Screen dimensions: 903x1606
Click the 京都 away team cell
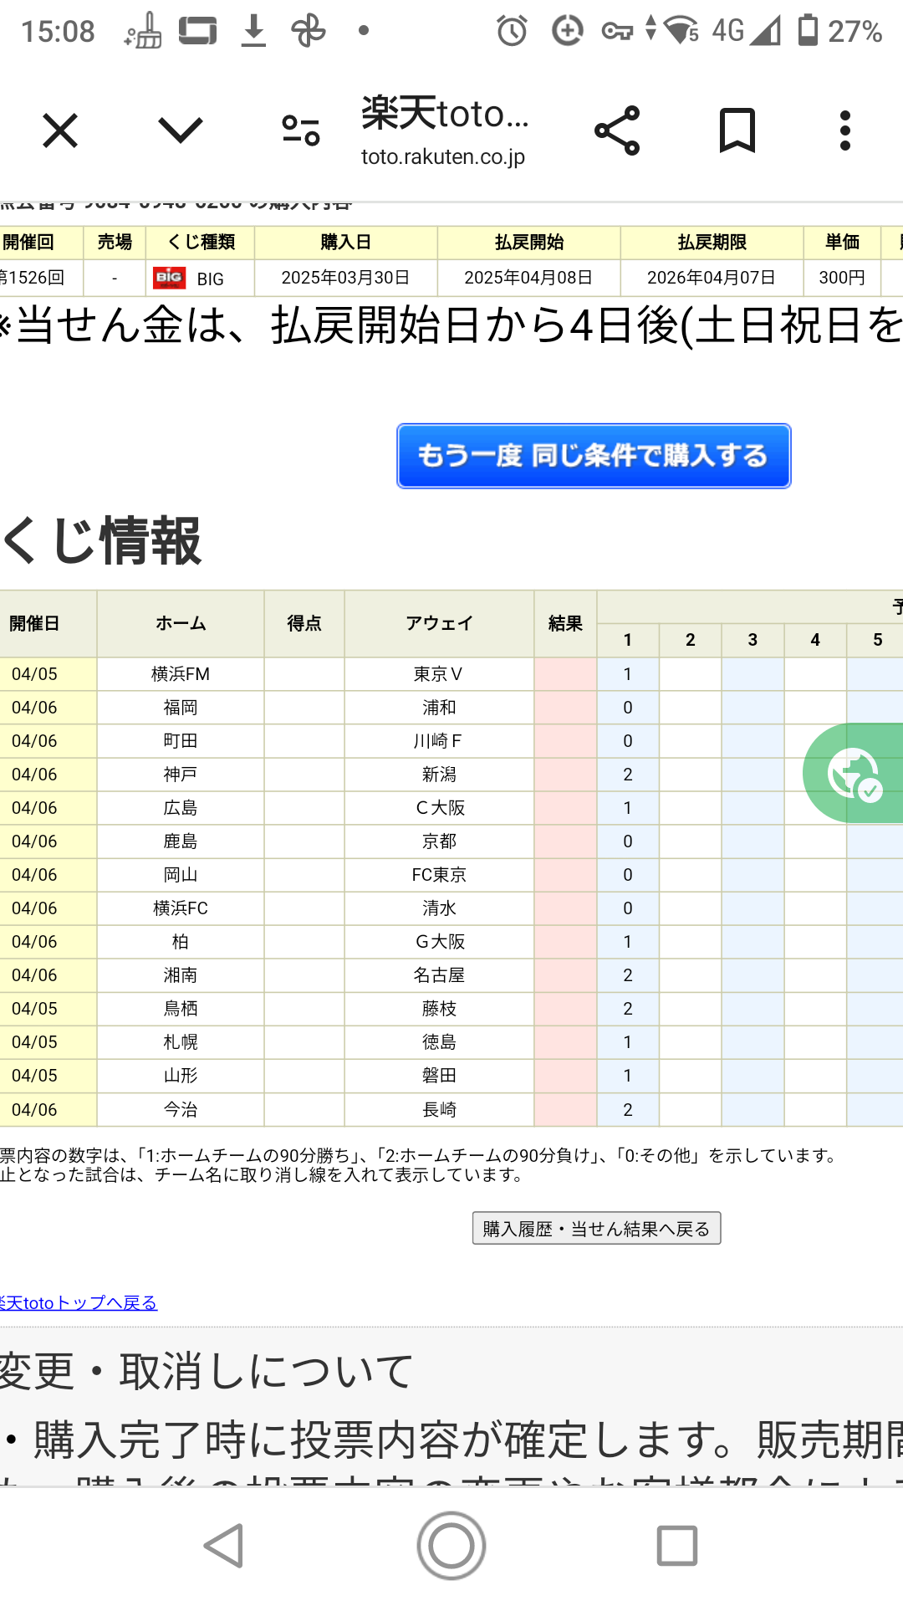(x=440, y=841)
